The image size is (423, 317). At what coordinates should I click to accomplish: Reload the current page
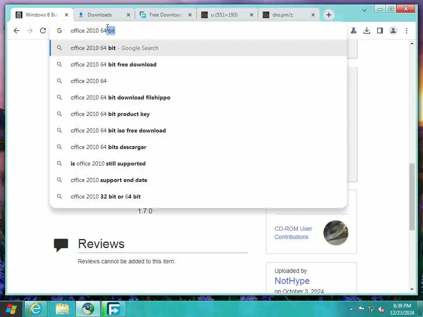[x=43, y=31]
